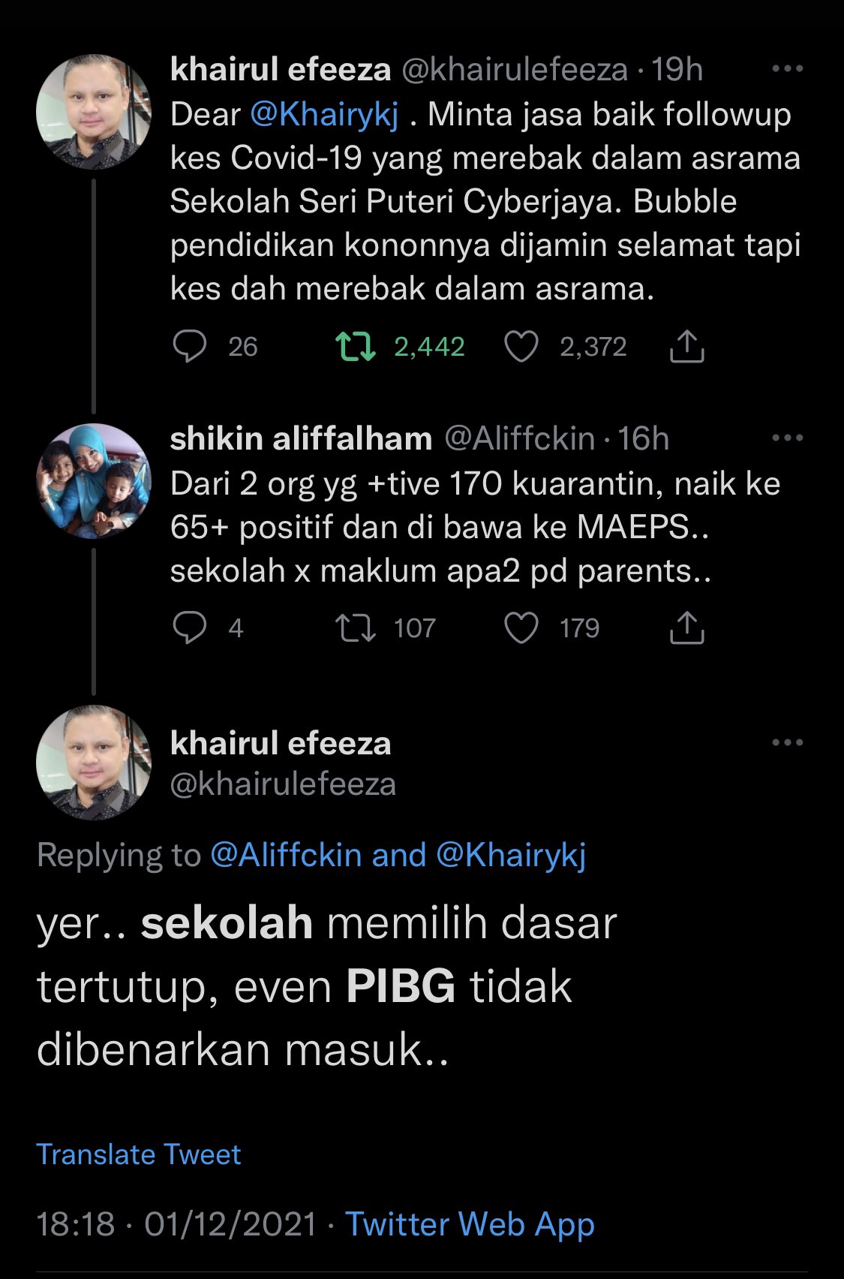View khairul efeeza's avatar on top tweet
The height and width of the screenshot is (1279, 844).
click(94, 111)
